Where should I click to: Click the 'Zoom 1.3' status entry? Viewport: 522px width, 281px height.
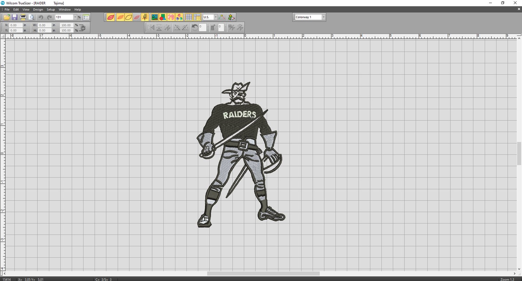(507, 279)
